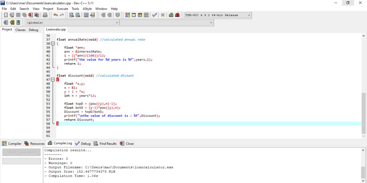
Task: Open the Find Results bottom tab
Action: point(105,144)
